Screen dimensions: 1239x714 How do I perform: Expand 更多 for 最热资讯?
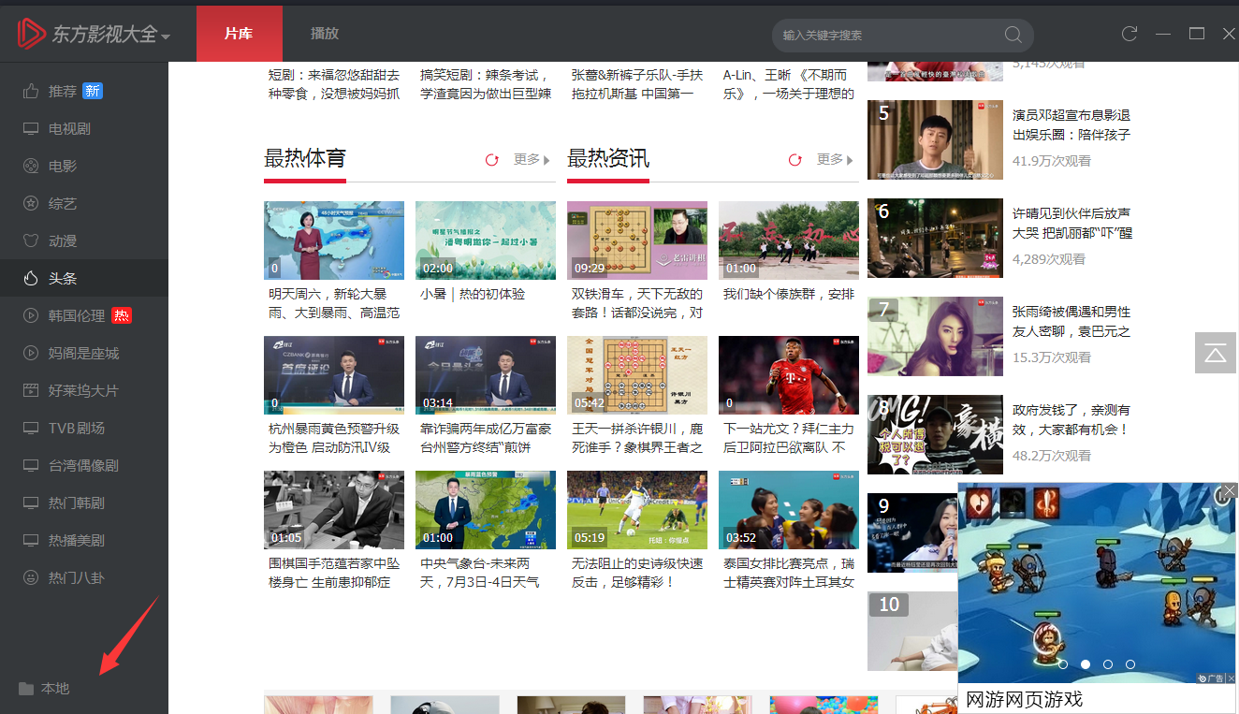click(x=835, y=160)
